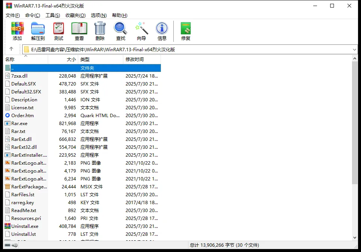Expand the address bar path dropdown
This screenshot has width=361, height=252.
coord(354,50)
